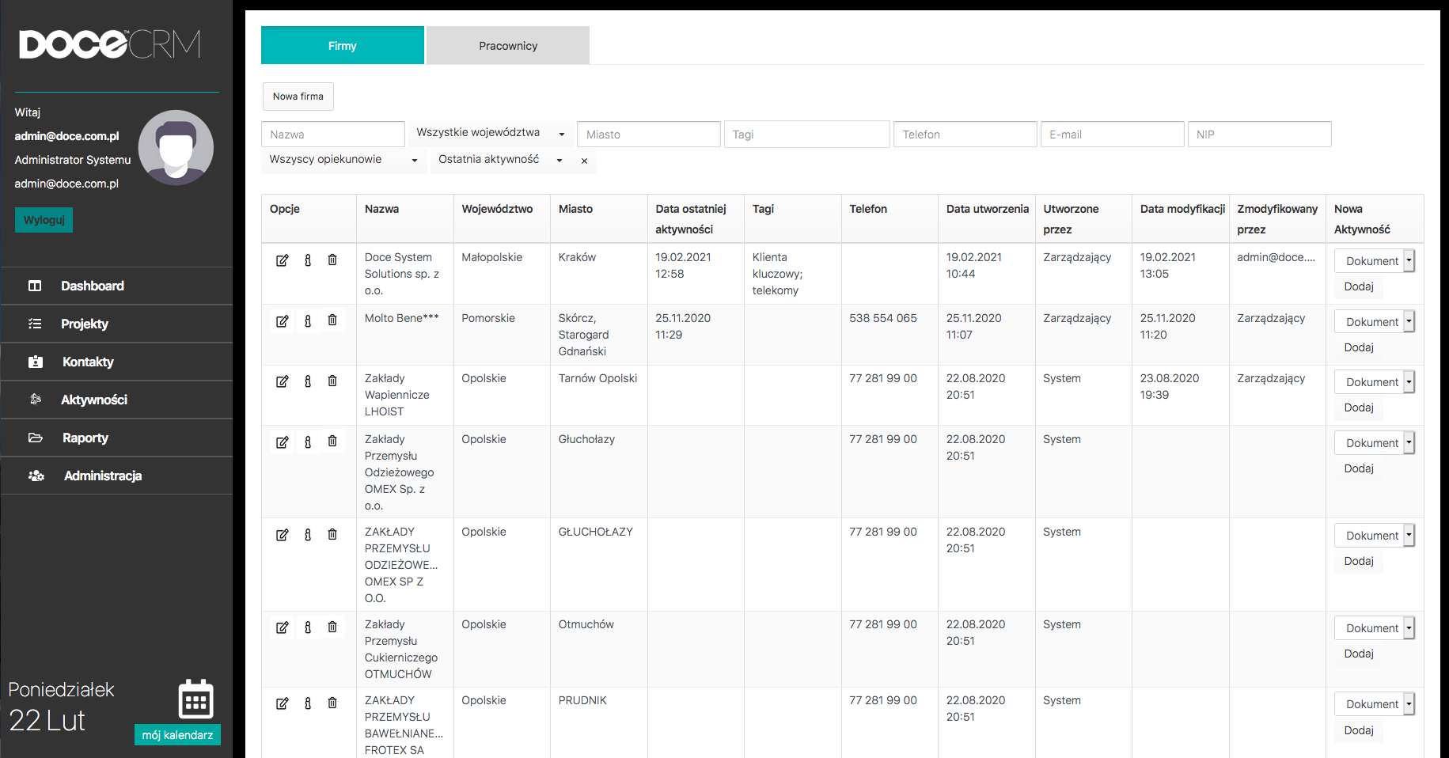Image resolution: width=1449 pixels, height=758 pixels.
Task: Click the Nowa firma button
Action: pos(298,97)
